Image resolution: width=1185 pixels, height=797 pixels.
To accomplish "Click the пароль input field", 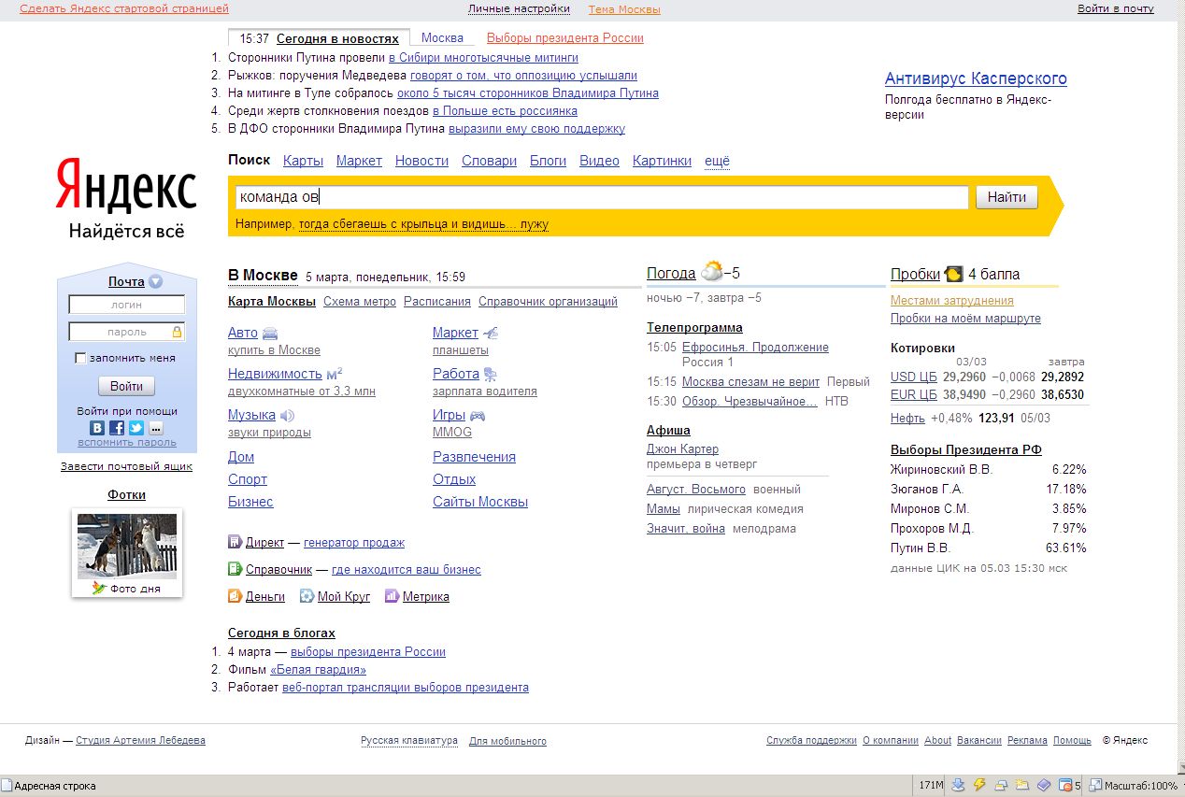I will [126, 332].
